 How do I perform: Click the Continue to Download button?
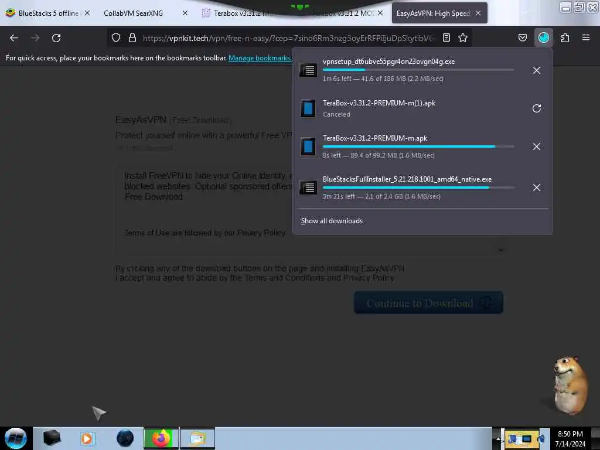(428, 303)
